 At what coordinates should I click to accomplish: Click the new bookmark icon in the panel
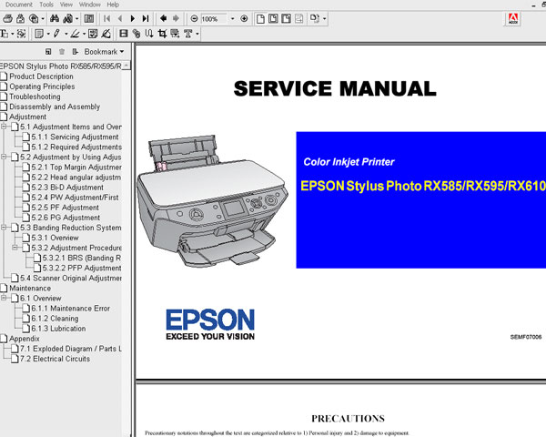pos(48,52)
